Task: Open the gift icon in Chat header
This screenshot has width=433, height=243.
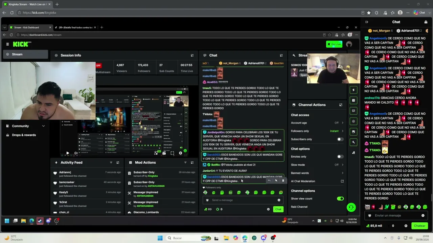Action: [426, 22]
